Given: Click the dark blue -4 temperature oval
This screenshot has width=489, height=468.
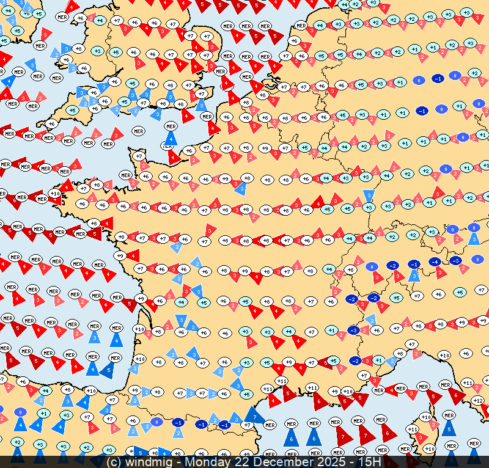Looking at the screenshot, I should 435,261.
